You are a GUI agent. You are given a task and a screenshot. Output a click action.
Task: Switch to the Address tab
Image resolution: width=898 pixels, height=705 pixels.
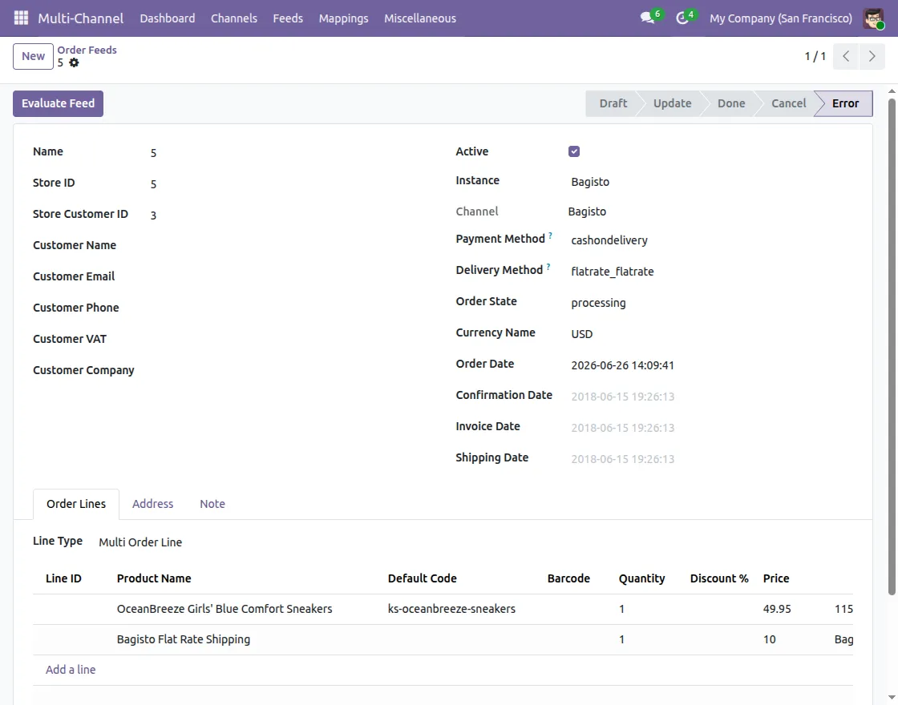(152, 504)
